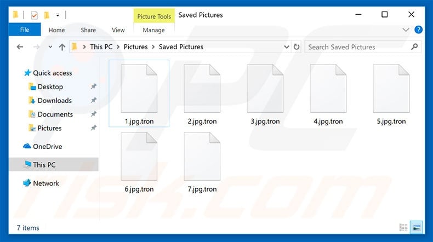Go forward with the right arrow
The width and height of the screenshot is (433, 242).
point(36,47)
